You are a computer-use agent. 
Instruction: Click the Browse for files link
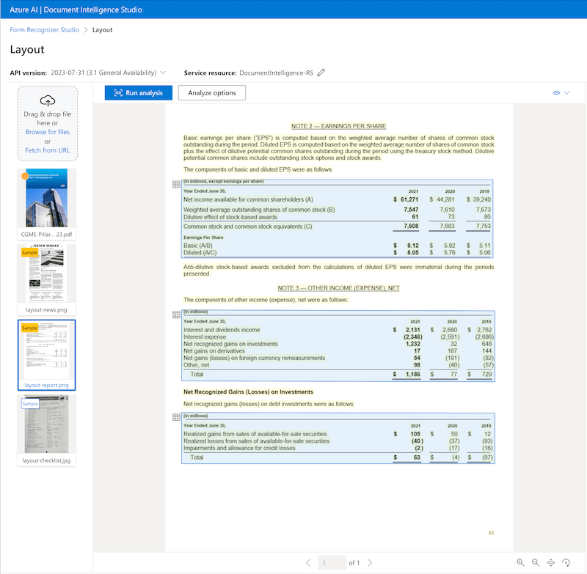[47, 132]
